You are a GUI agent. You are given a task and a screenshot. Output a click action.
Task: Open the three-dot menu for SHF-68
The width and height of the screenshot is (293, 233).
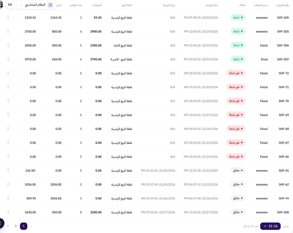[8, 129]
